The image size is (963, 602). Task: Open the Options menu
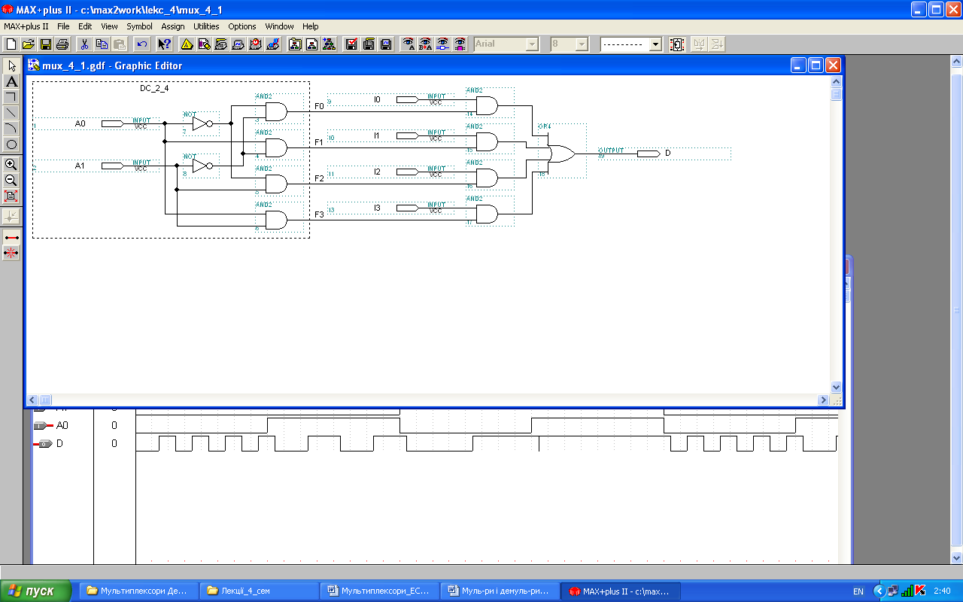click(x=242, y=26)
